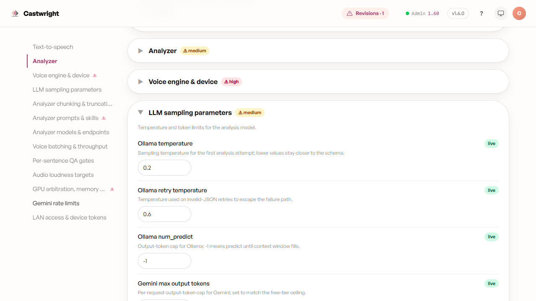The height and width of the screenshot is (301, 536).
Task: Expand the Analyzer section
Action: tap(318, 51)
